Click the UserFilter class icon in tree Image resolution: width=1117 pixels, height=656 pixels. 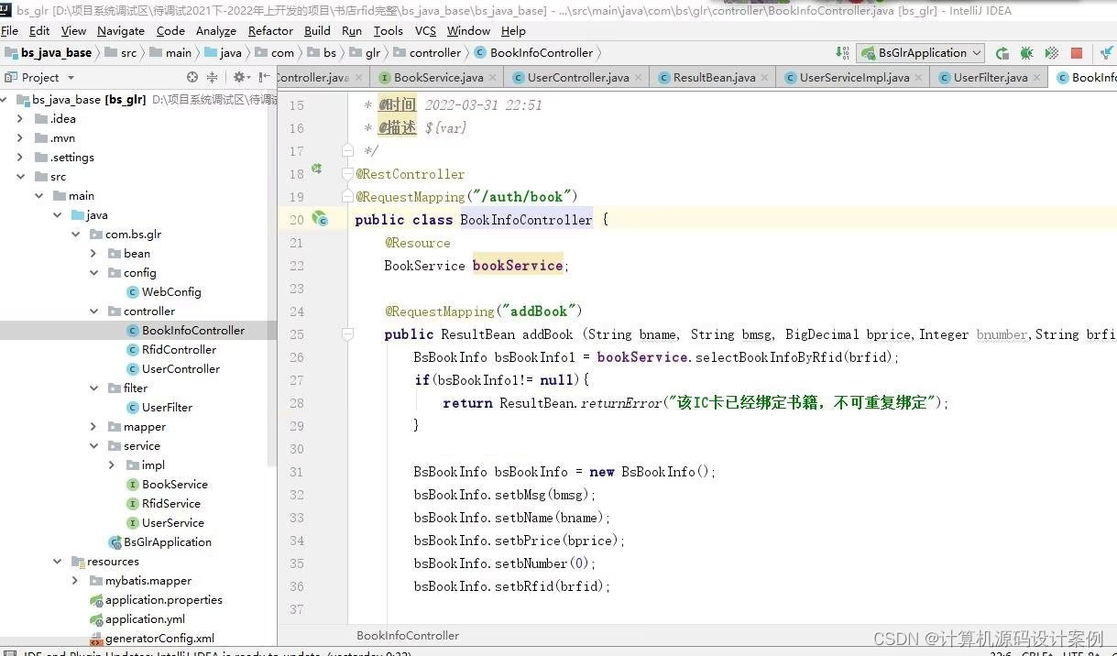coord(133,408)
